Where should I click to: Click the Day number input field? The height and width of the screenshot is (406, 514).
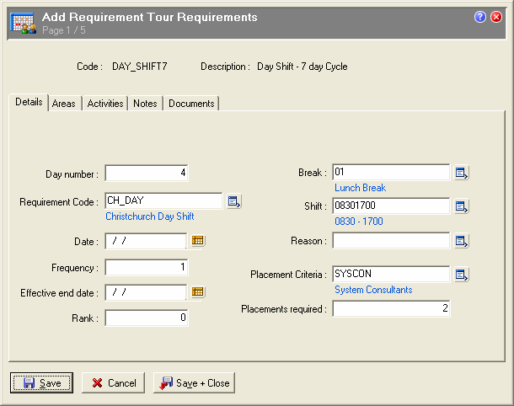click(x=147, y=173)
